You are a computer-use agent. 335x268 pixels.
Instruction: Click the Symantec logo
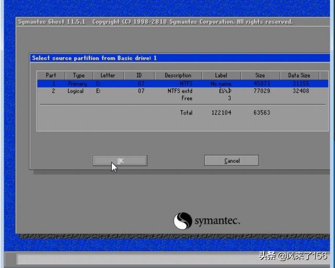pos(207,221)
